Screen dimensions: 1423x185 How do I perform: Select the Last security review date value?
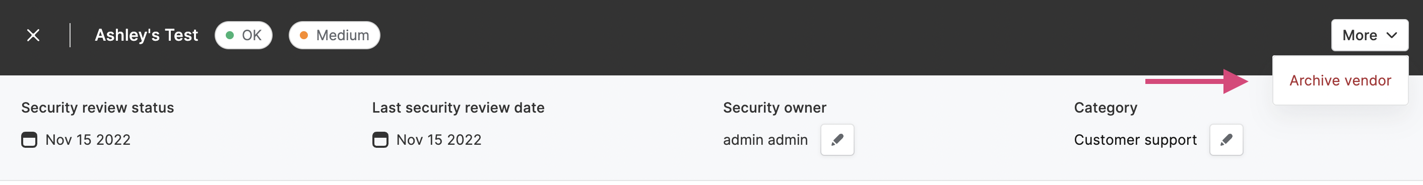(438, 140)
